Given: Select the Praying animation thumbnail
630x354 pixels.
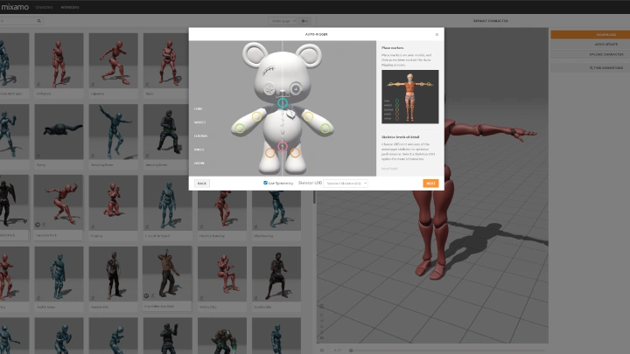Looking at the screenshot, I should [113, 203].
